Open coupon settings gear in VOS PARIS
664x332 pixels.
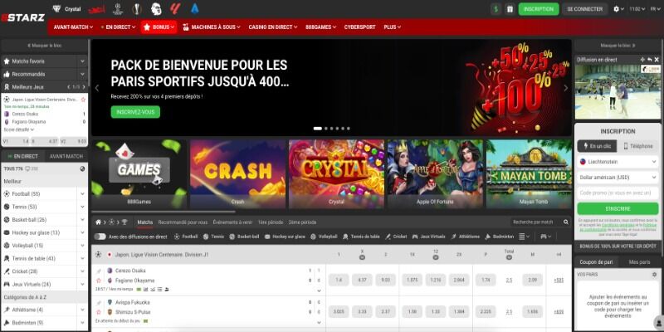click(654, 275)
